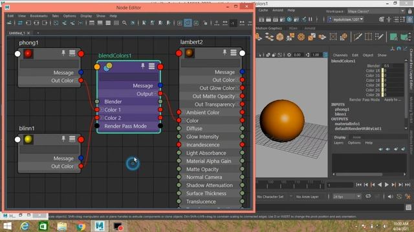
Task: Expand the Incandescence attribute on lambert2
Action: click(184, 144)
